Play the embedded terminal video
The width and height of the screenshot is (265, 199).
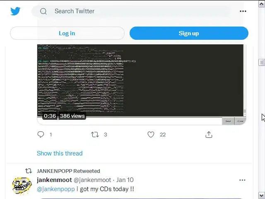click(141, 81)
